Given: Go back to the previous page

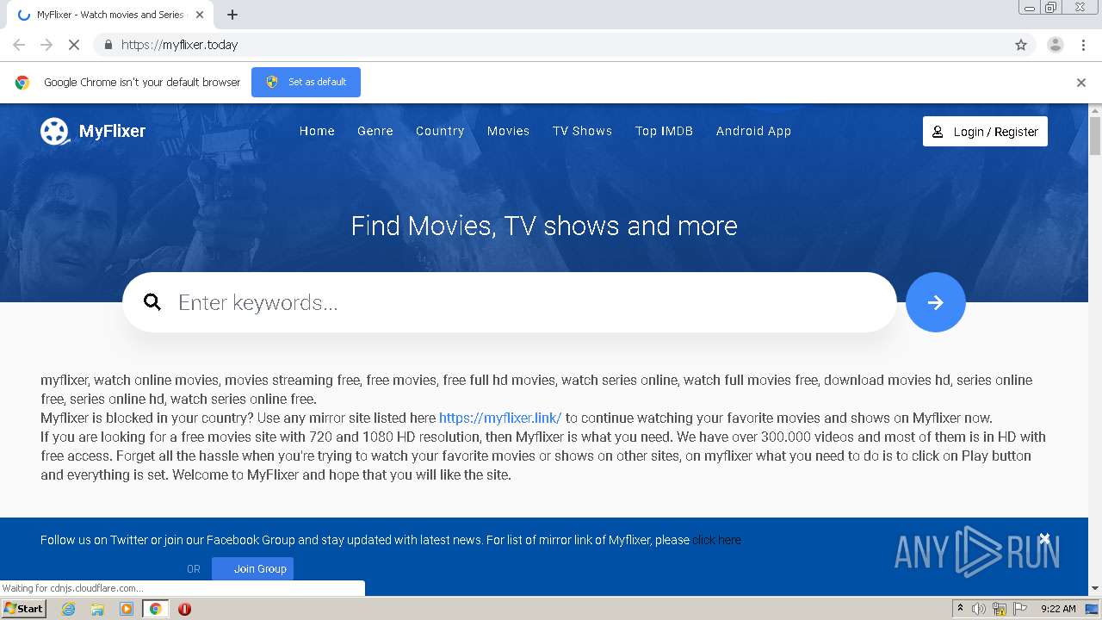Looking at the screenshot, I should coord(19,45).
